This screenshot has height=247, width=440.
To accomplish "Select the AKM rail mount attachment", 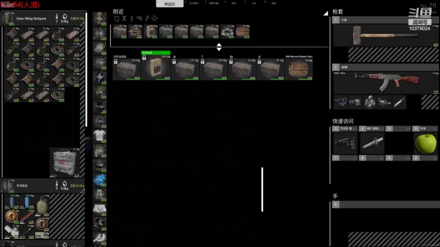I will [340, 102].
